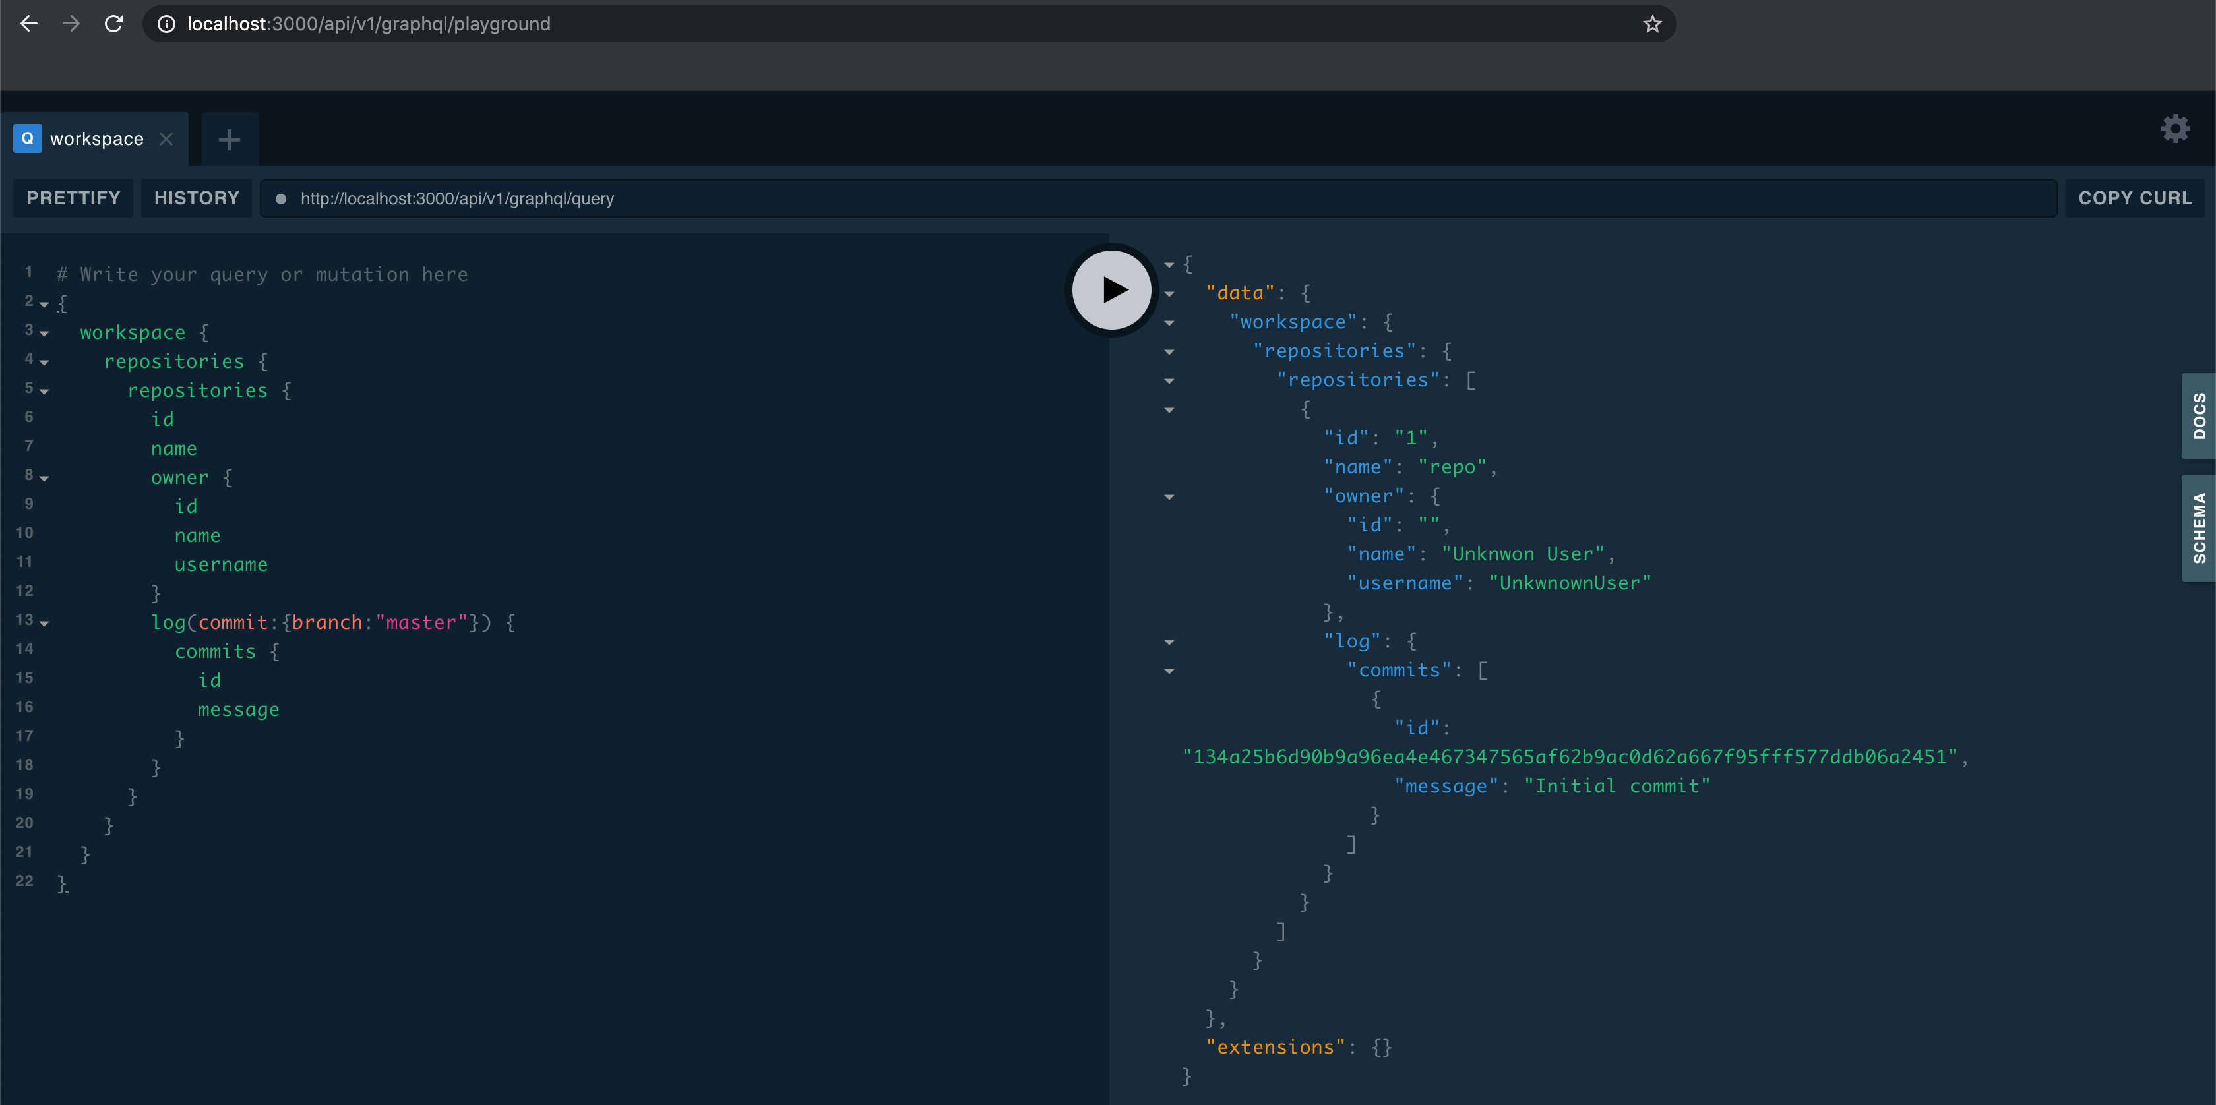
Task: View site information icon in address bar
Action: pos(167,24)
